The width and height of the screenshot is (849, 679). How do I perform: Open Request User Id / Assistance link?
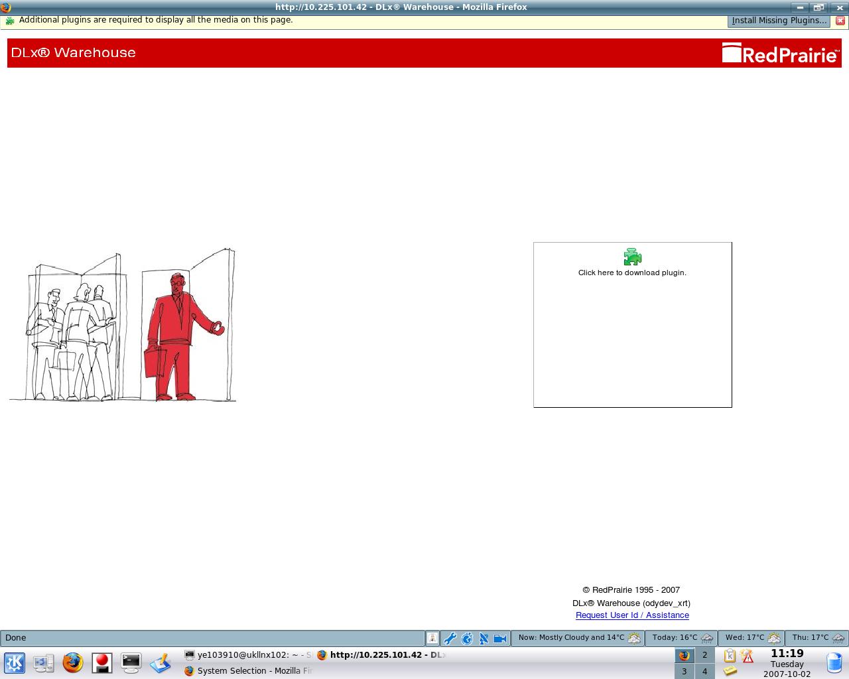coord(632,615)
